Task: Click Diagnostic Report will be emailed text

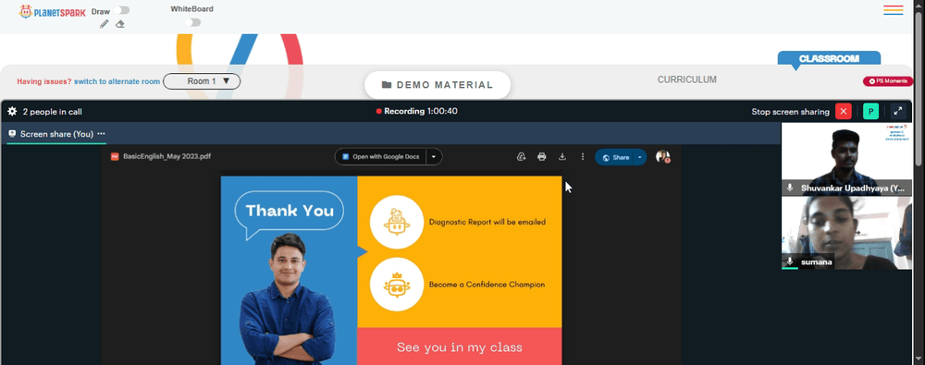Action: pos(487,223)
